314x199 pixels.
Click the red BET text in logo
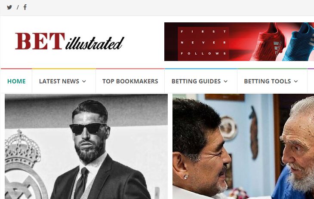pyautogui.click(x=40, y=41)
